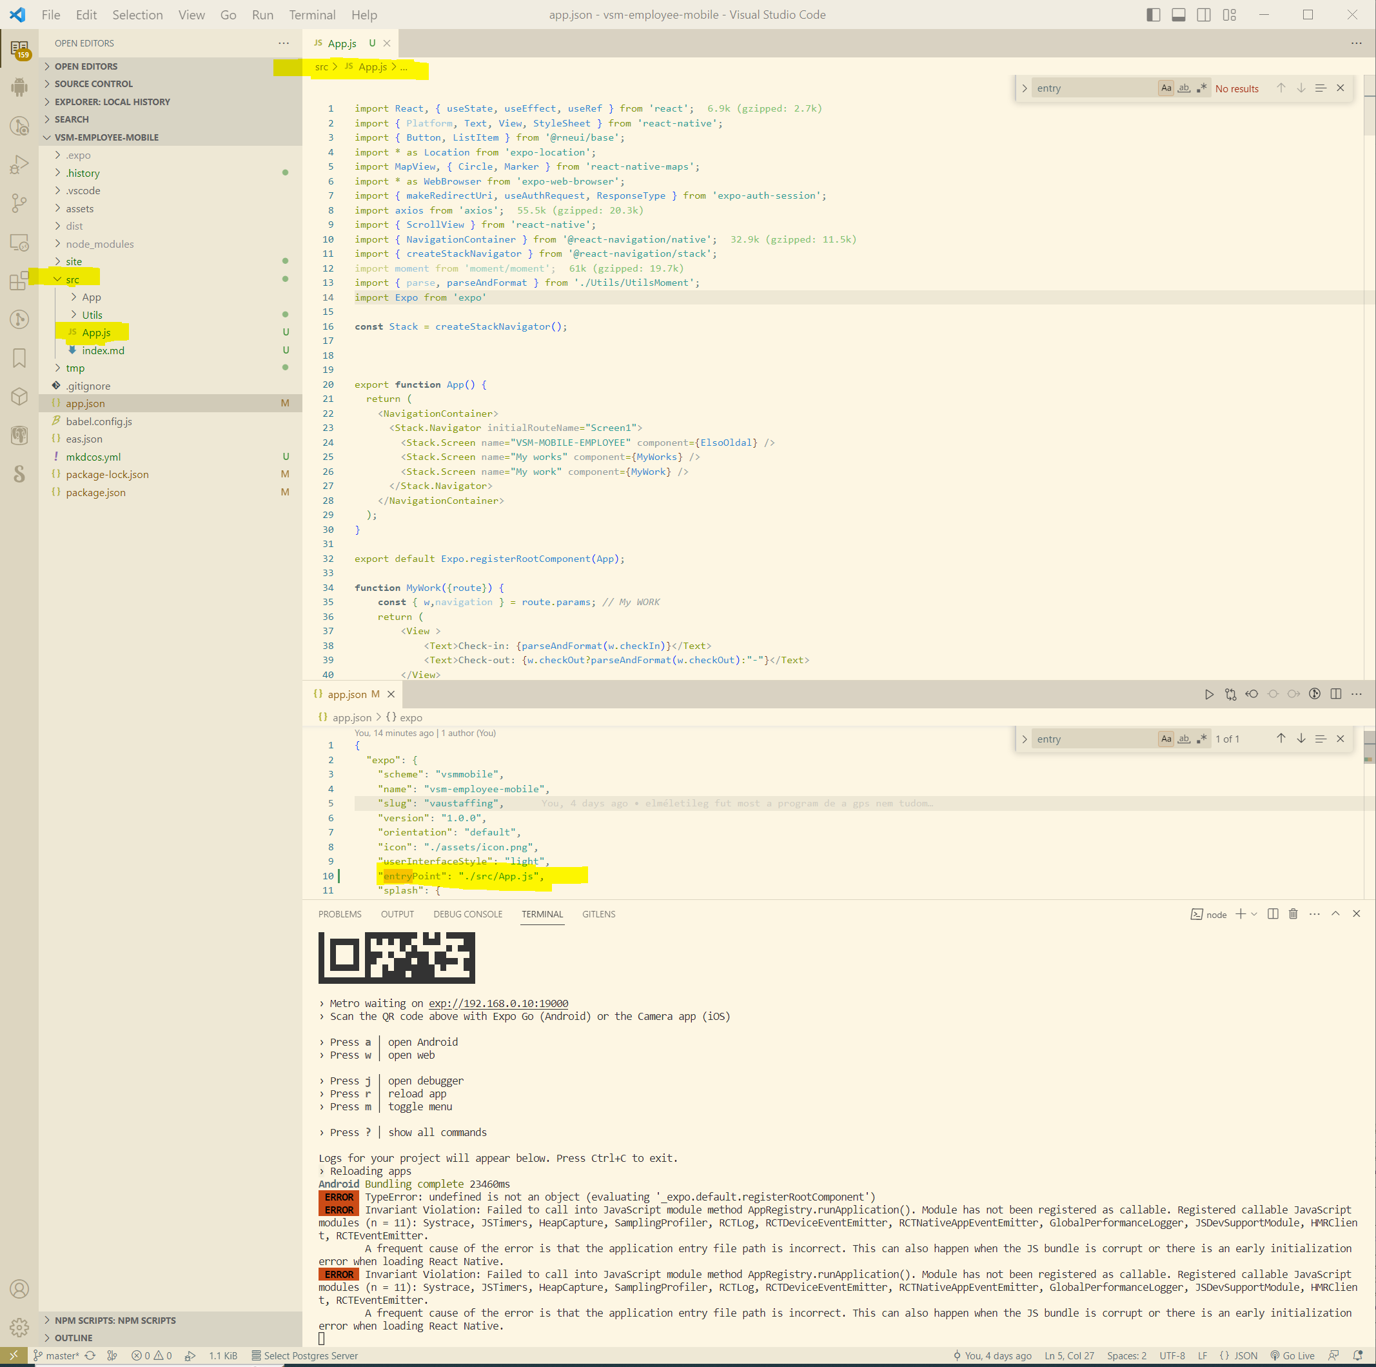This screenshot has height=1367, width=1376.
Task: Toggle regex mode in the search box
Action: point(1202,88)
